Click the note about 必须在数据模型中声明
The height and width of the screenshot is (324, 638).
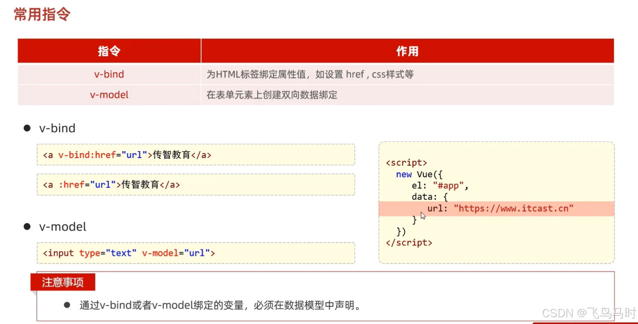[220, 306]
